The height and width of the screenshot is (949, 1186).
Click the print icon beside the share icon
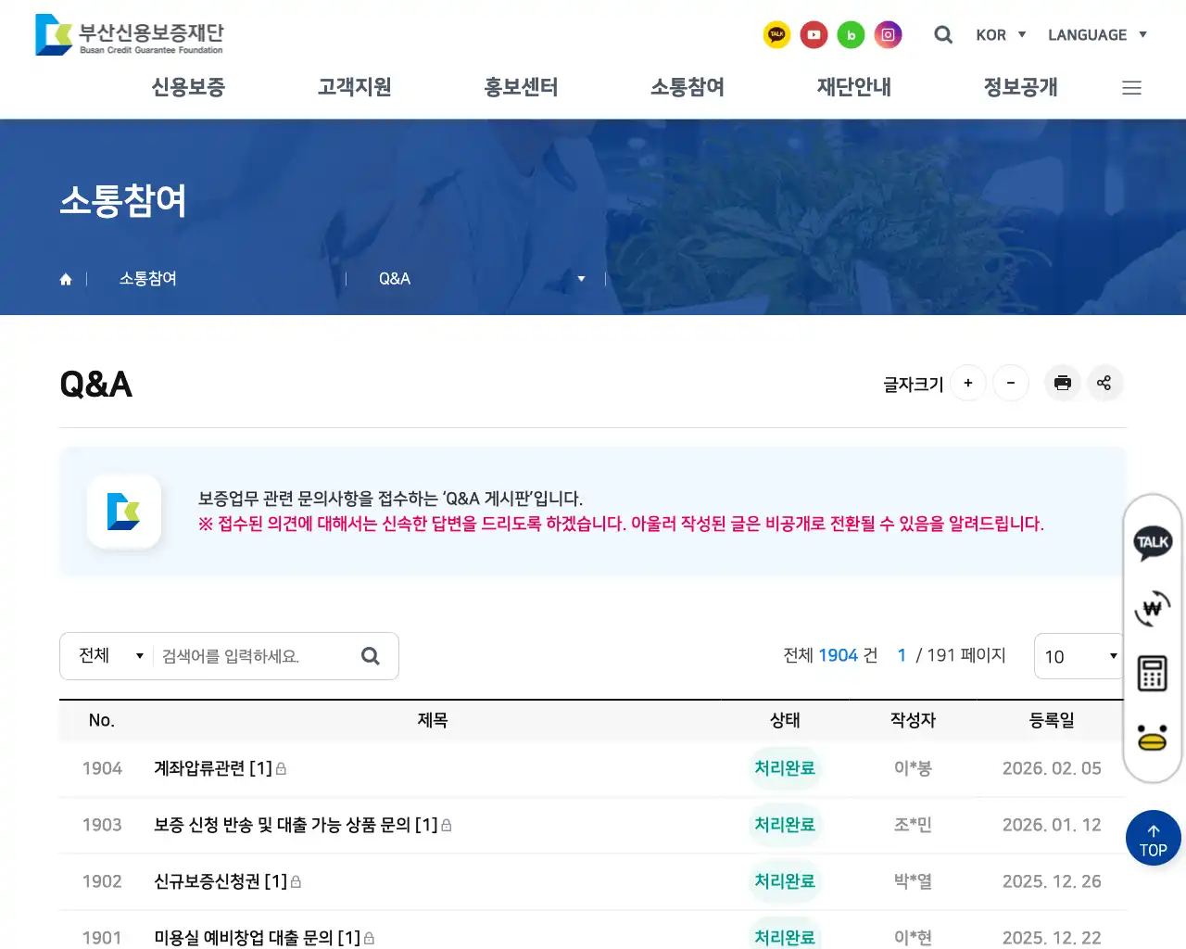pos(1062,383)
